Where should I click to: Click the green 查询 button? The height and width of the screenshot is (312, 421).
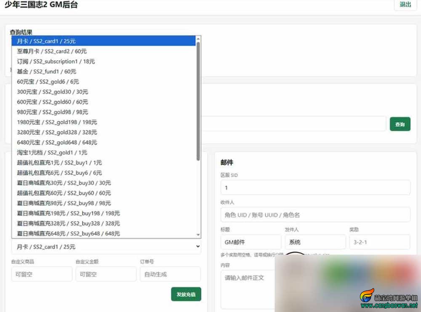(x=400, y=124)
